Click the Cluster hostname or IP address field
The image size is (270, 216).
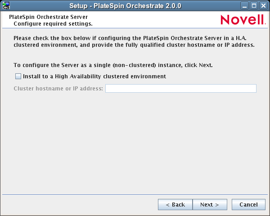click(x=180, y=88)
